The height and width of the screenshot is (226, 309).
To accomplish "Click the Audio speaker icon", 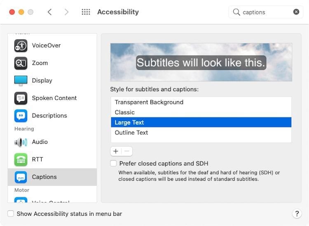I will 21,142.
